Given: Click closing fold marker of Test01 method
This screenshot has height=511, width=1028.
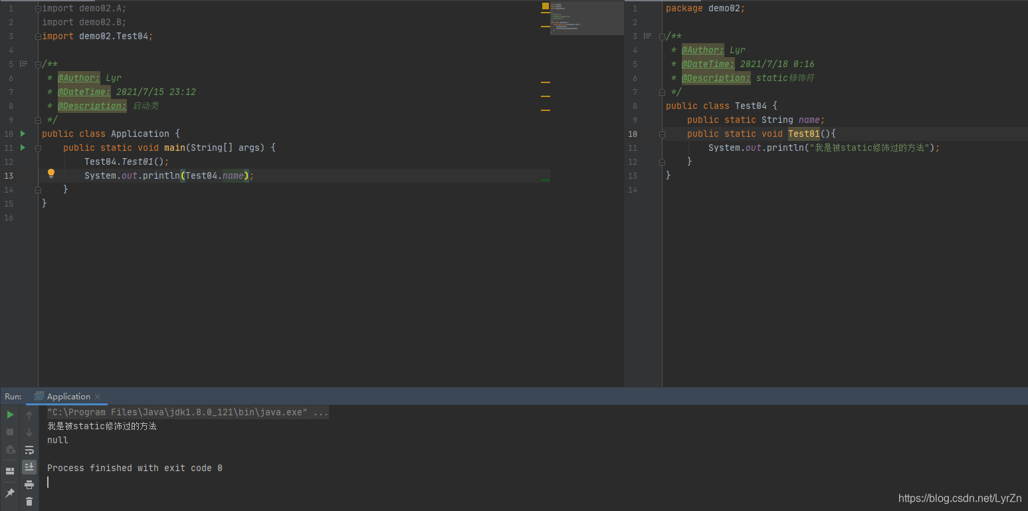Looking at the screenshot, I should click(x=662, y=161).
